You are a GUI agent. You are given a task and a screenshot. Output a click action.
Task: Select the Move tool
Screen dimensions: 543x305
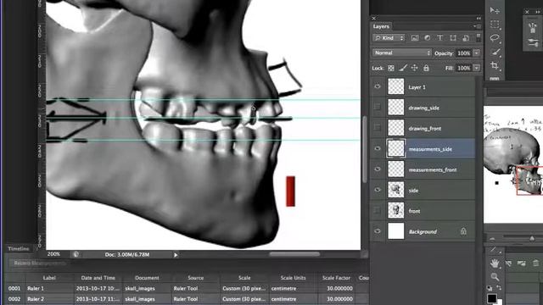pyautogui.click(x=495, y=11)
